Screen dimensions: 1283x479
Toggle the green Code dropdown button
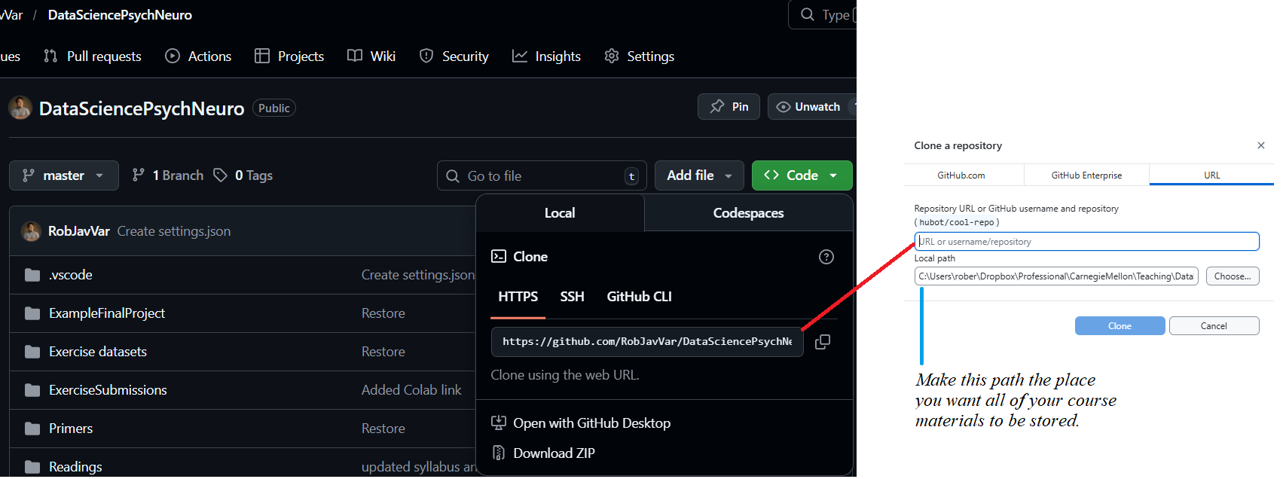(x=802, y=175)
